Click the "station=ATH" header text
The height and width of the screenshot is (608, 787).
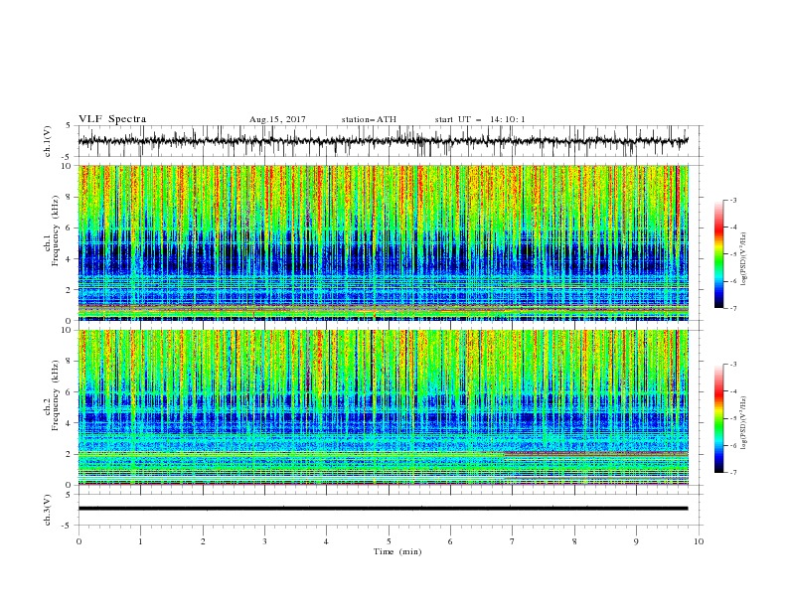pos(369,119)
